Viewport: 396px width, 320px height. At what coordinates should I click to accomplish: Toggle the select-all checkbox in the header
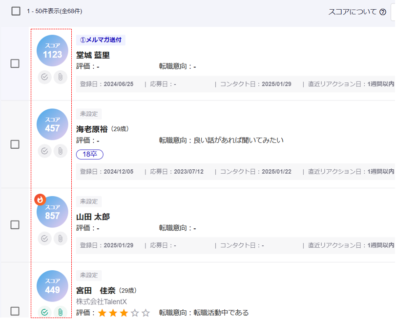click(16, 11)
